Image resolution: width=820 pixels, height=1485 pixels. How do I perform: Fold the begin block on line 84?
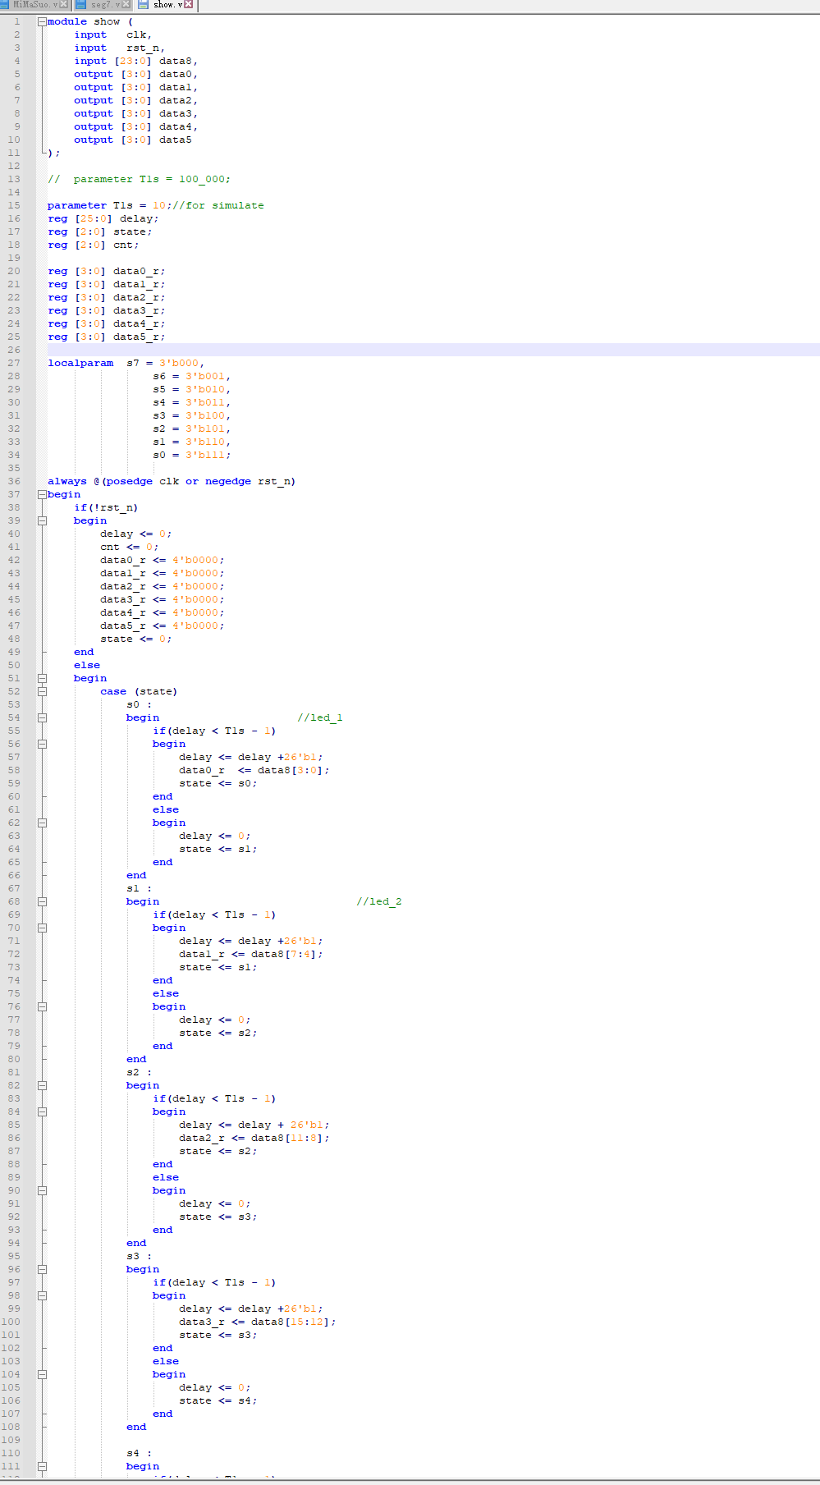point(42,1111)
